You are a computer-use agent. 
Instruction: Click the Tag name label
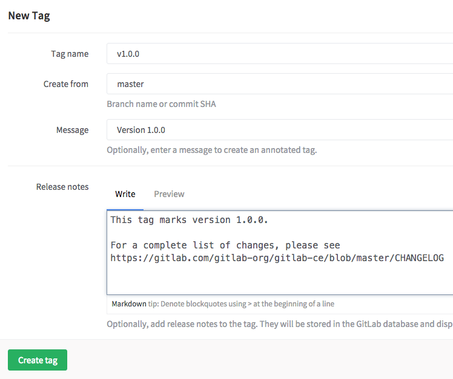click(x=70, y=54)
